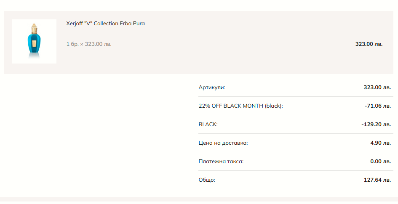Open the Xerjoff "V" Collection Erba Pura title
The image size is (398, 204).
pos(105,24)
